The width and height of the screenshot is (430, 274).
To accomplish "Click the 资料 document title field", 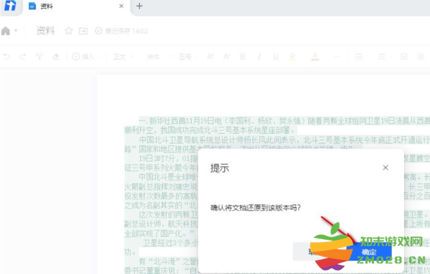I will point(46,31).
